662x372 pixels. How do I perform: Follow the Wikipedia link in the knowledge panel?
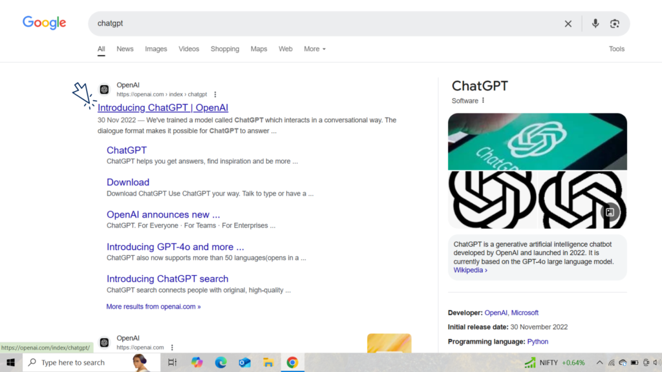pyautogui.click(x=470, y=271)
